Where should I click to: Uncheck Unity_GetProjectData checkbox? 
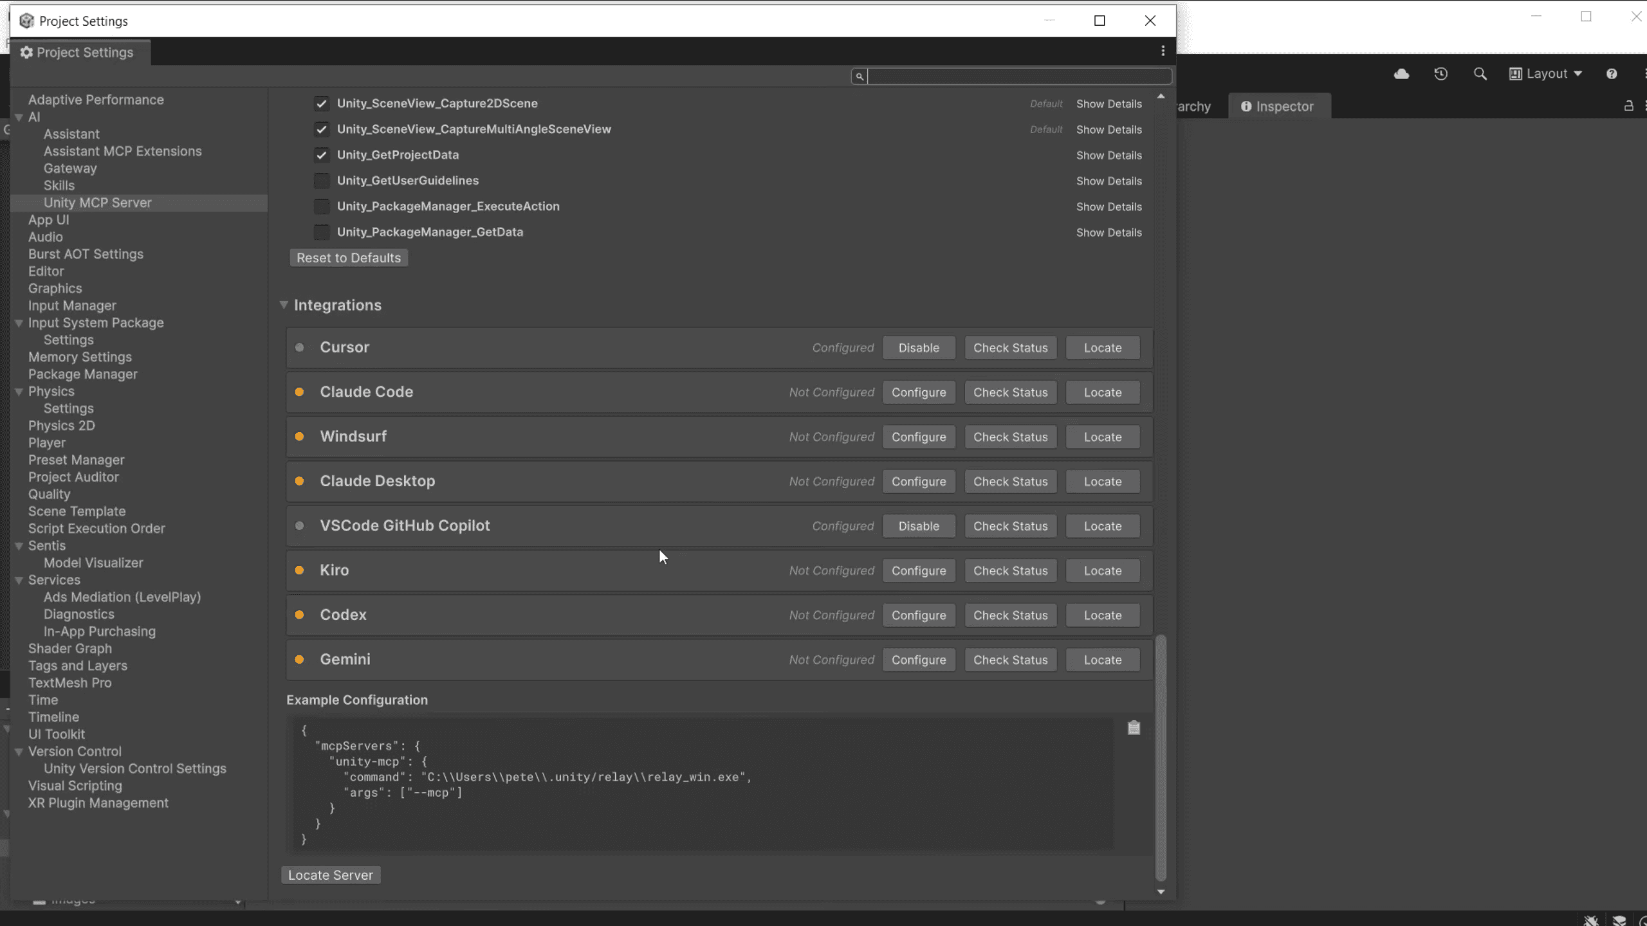click(x=322, y=155)
